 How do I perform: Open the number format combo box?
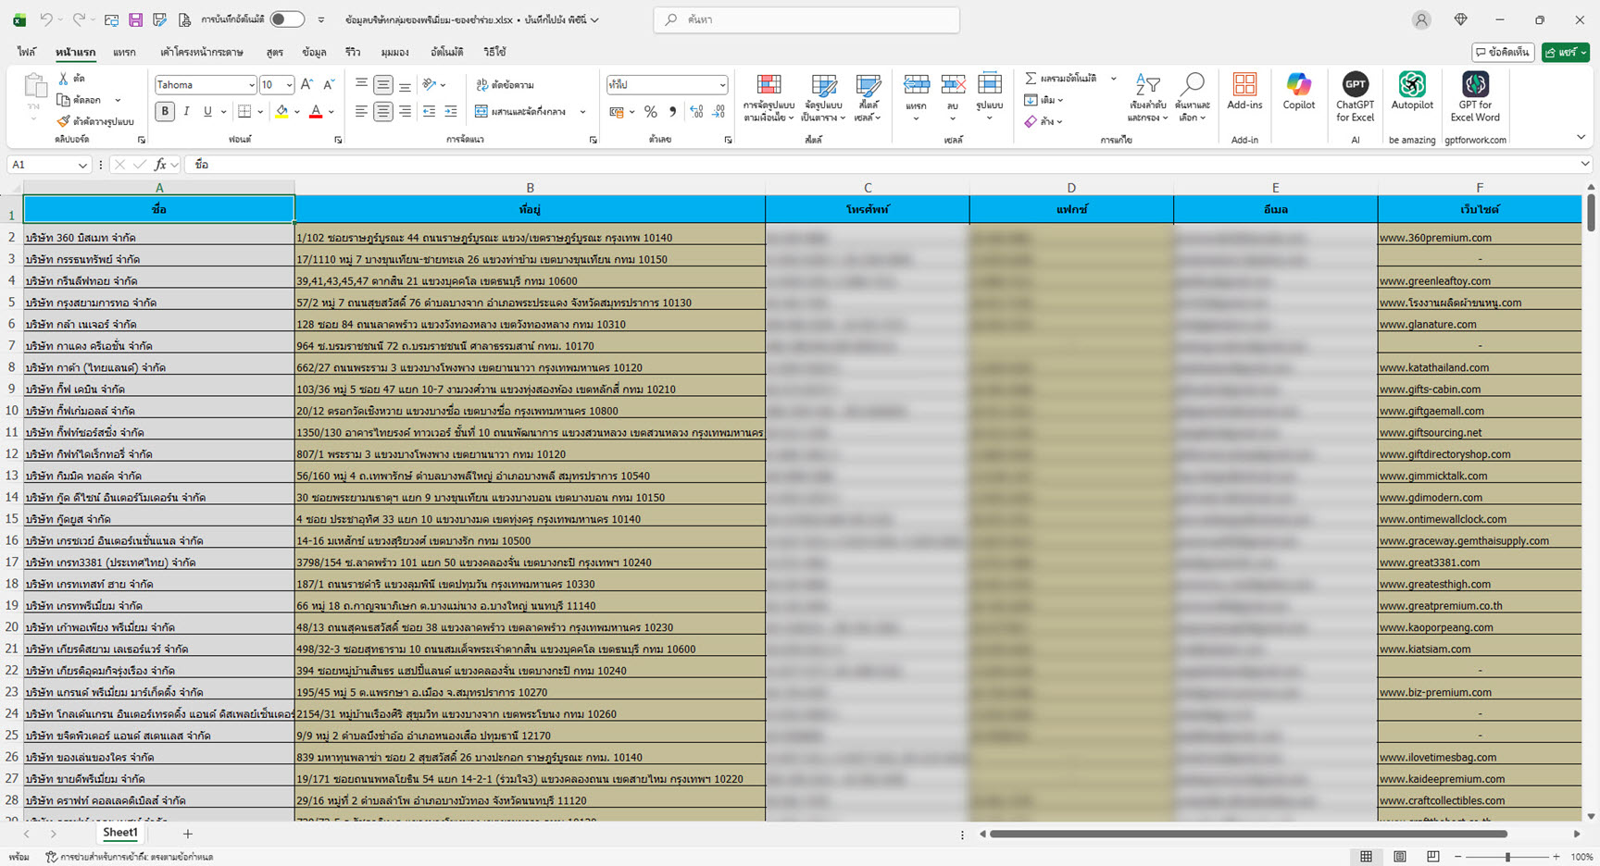point(722,85)
